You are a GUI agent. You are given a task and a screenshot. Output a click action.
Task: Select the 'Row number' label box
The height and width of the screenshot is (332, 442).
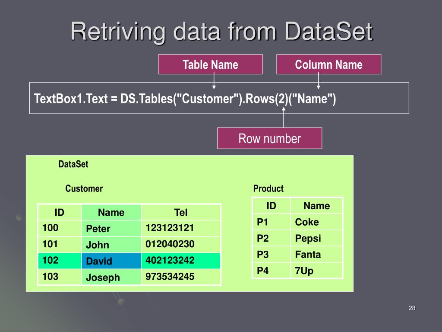[x=269, y=138]
